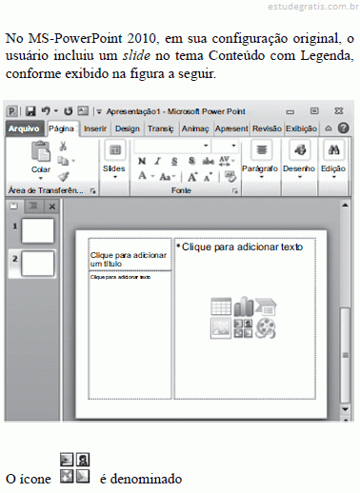360x493 pixels.
Task: Select slide 2 thumbnail in panel
Action: pyautogui.click(x=37, y=264)
